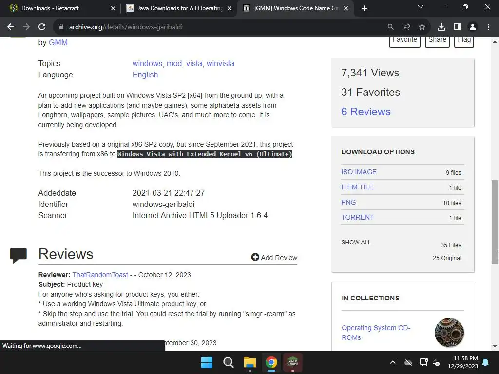Click scrollbar up arrow
The image size is (499, 374).
495,42
